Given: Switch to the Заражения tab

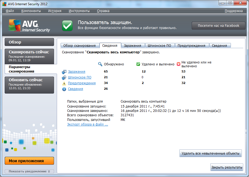Looking at the screenshot, I should [x=132, y=46].
